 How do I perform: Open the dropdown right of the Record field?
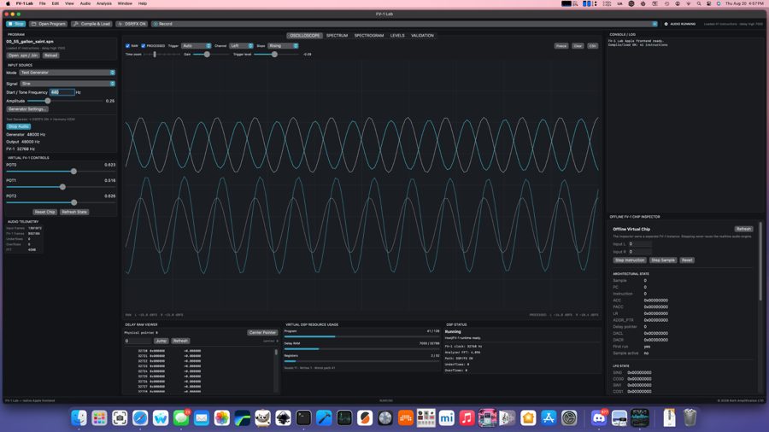tap(655, 24)
